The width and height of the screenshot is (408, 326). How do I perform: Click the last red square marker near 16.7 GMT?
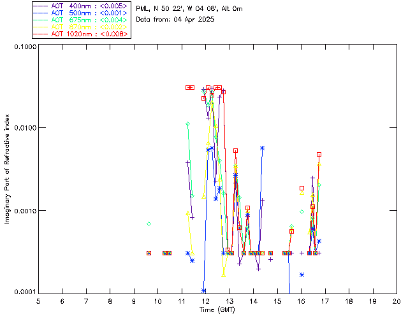point(319,155)
